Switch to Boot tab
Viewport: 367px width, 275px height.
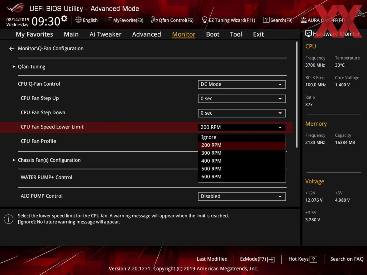click(x=213, y=34)
